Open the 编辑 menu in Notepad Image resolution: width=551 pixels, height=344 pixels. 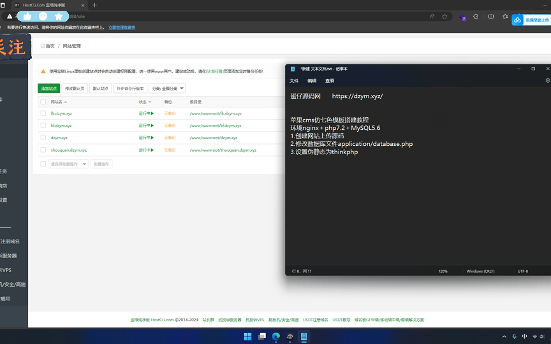coord(312,81)
